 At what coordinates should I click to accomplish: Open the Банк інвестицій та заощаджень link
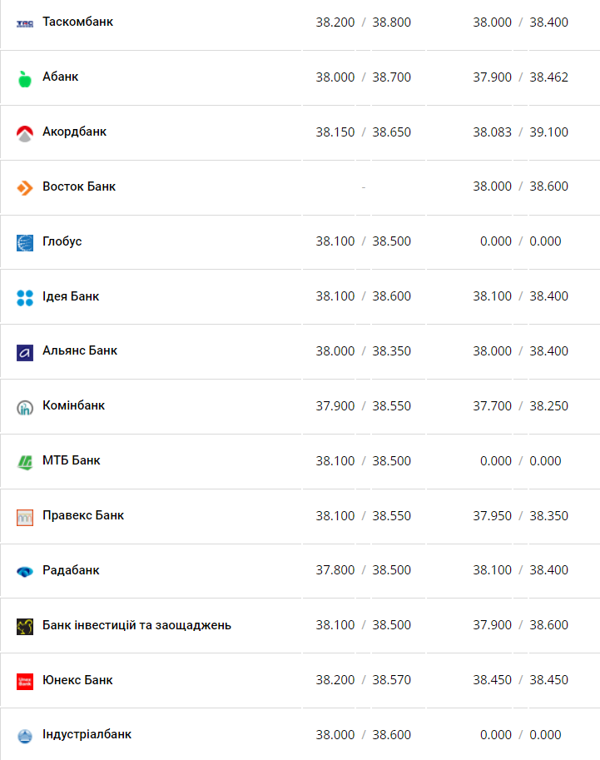tap(136, 625)
